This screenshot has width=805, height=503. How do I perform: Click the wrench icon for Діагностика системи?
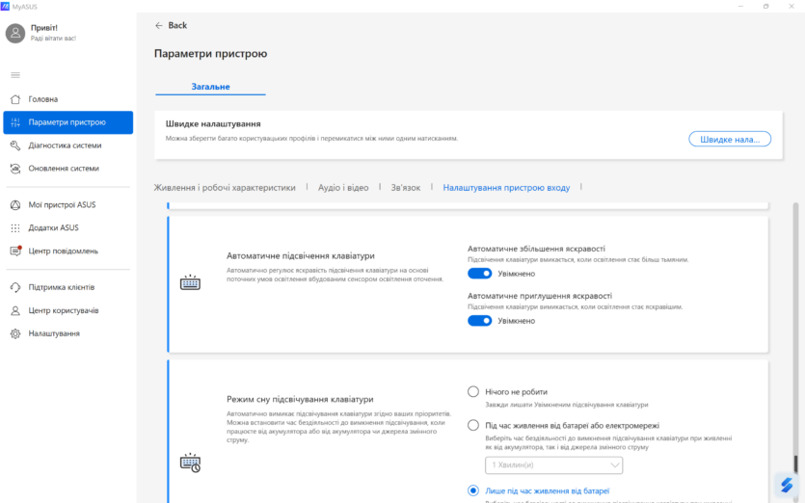tap(15, 146)
